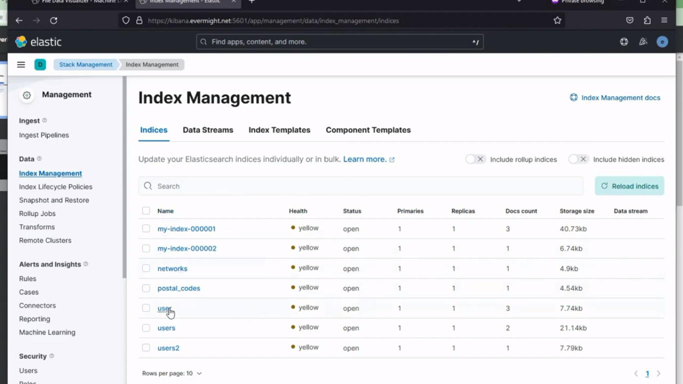The height and width of the screenshot is (384, 683).
Task: Bookmark this page with the star
Action: click(557, 20)
